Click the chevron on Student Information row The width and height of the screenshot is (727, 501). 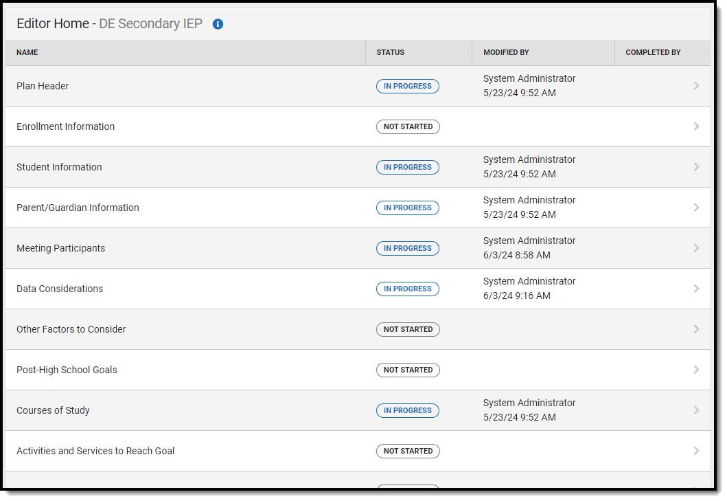click(x=696, y=167)
